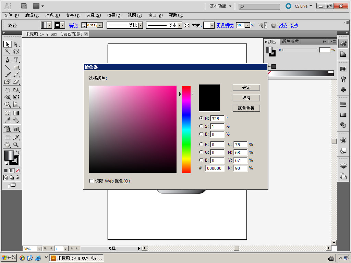351x263 pixels.
Task: Select the Pen tool
Action: point(7,60)
